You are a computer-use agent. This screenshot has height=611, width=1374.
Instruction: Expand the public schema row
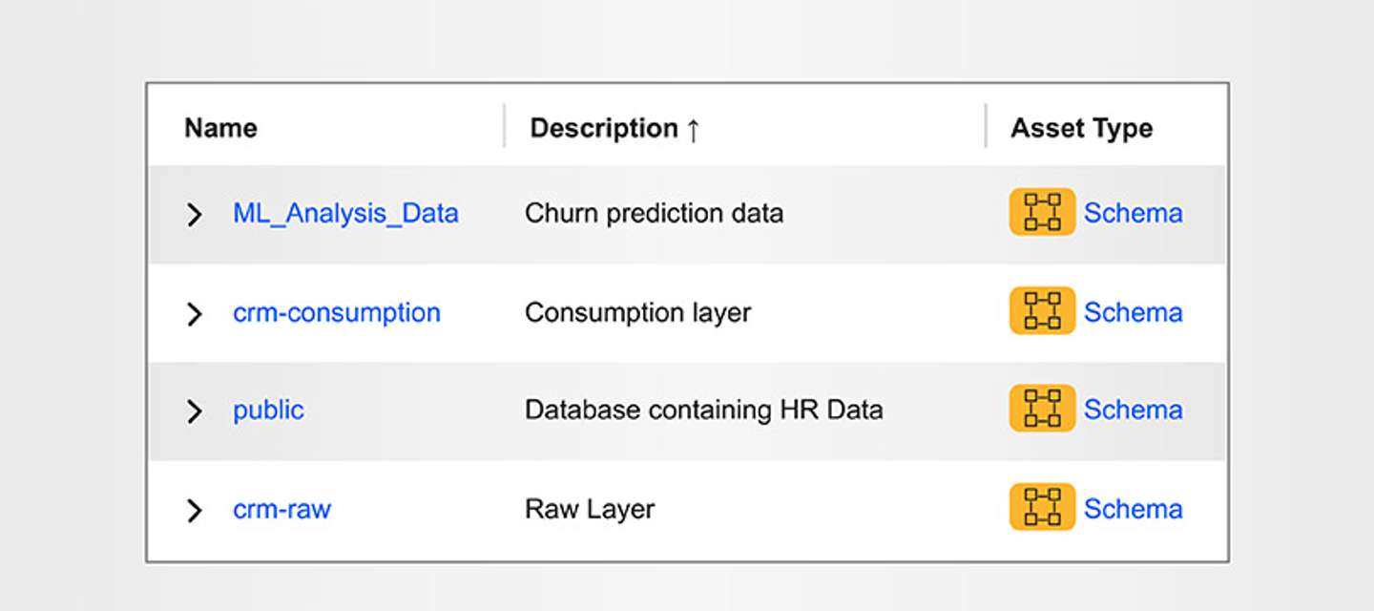point(195,411)
